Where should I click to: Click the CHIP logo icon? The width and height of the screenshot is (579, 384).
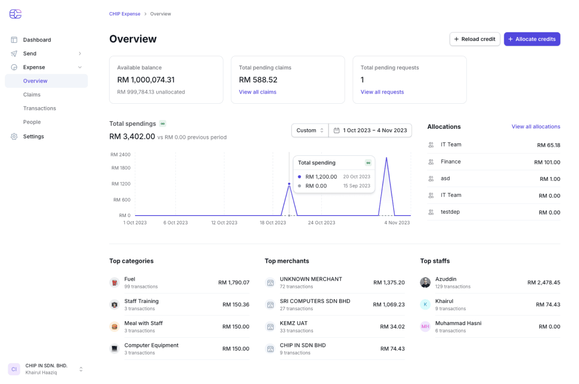[15, 14]
